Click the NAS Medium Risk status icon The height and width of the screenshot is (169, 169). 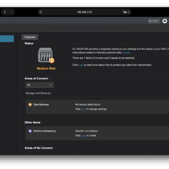pyautogui.click(x=46, y=55)
